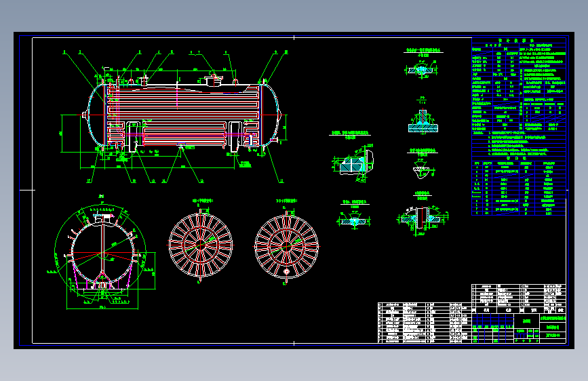The height and width of the screenshot is (381, 588).
Task: Select the T-joint weld detail with vertical plate
Action: tap(423, 115)
